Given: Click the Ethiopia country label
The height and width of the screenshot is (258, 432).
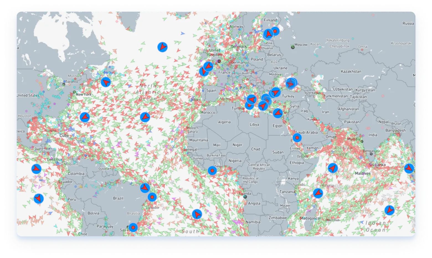Looking at the screenshot, I should point(297,163).
